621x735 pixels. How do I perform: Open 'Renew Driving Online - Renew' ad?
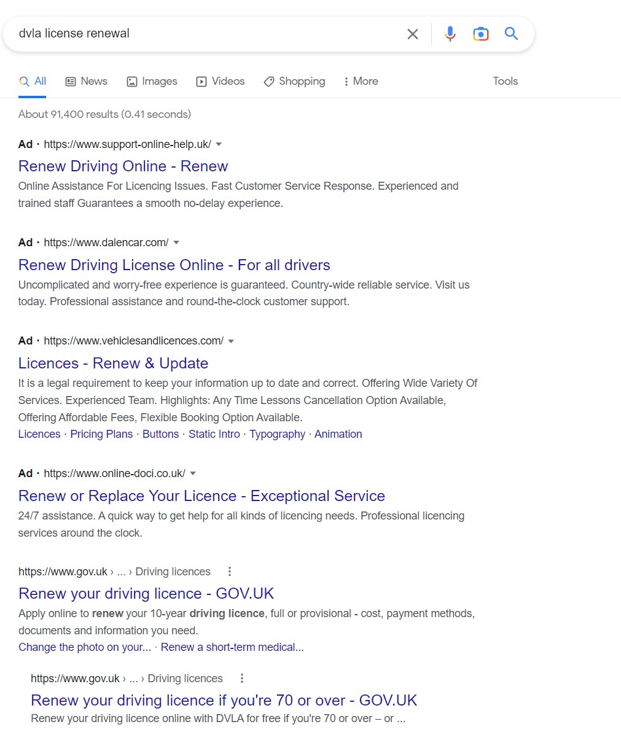point(123,166)
